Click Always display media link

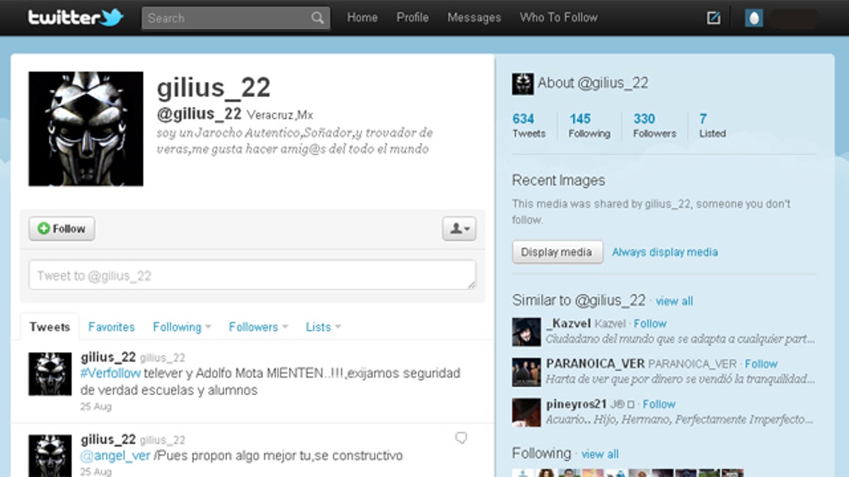pos(664,252)
